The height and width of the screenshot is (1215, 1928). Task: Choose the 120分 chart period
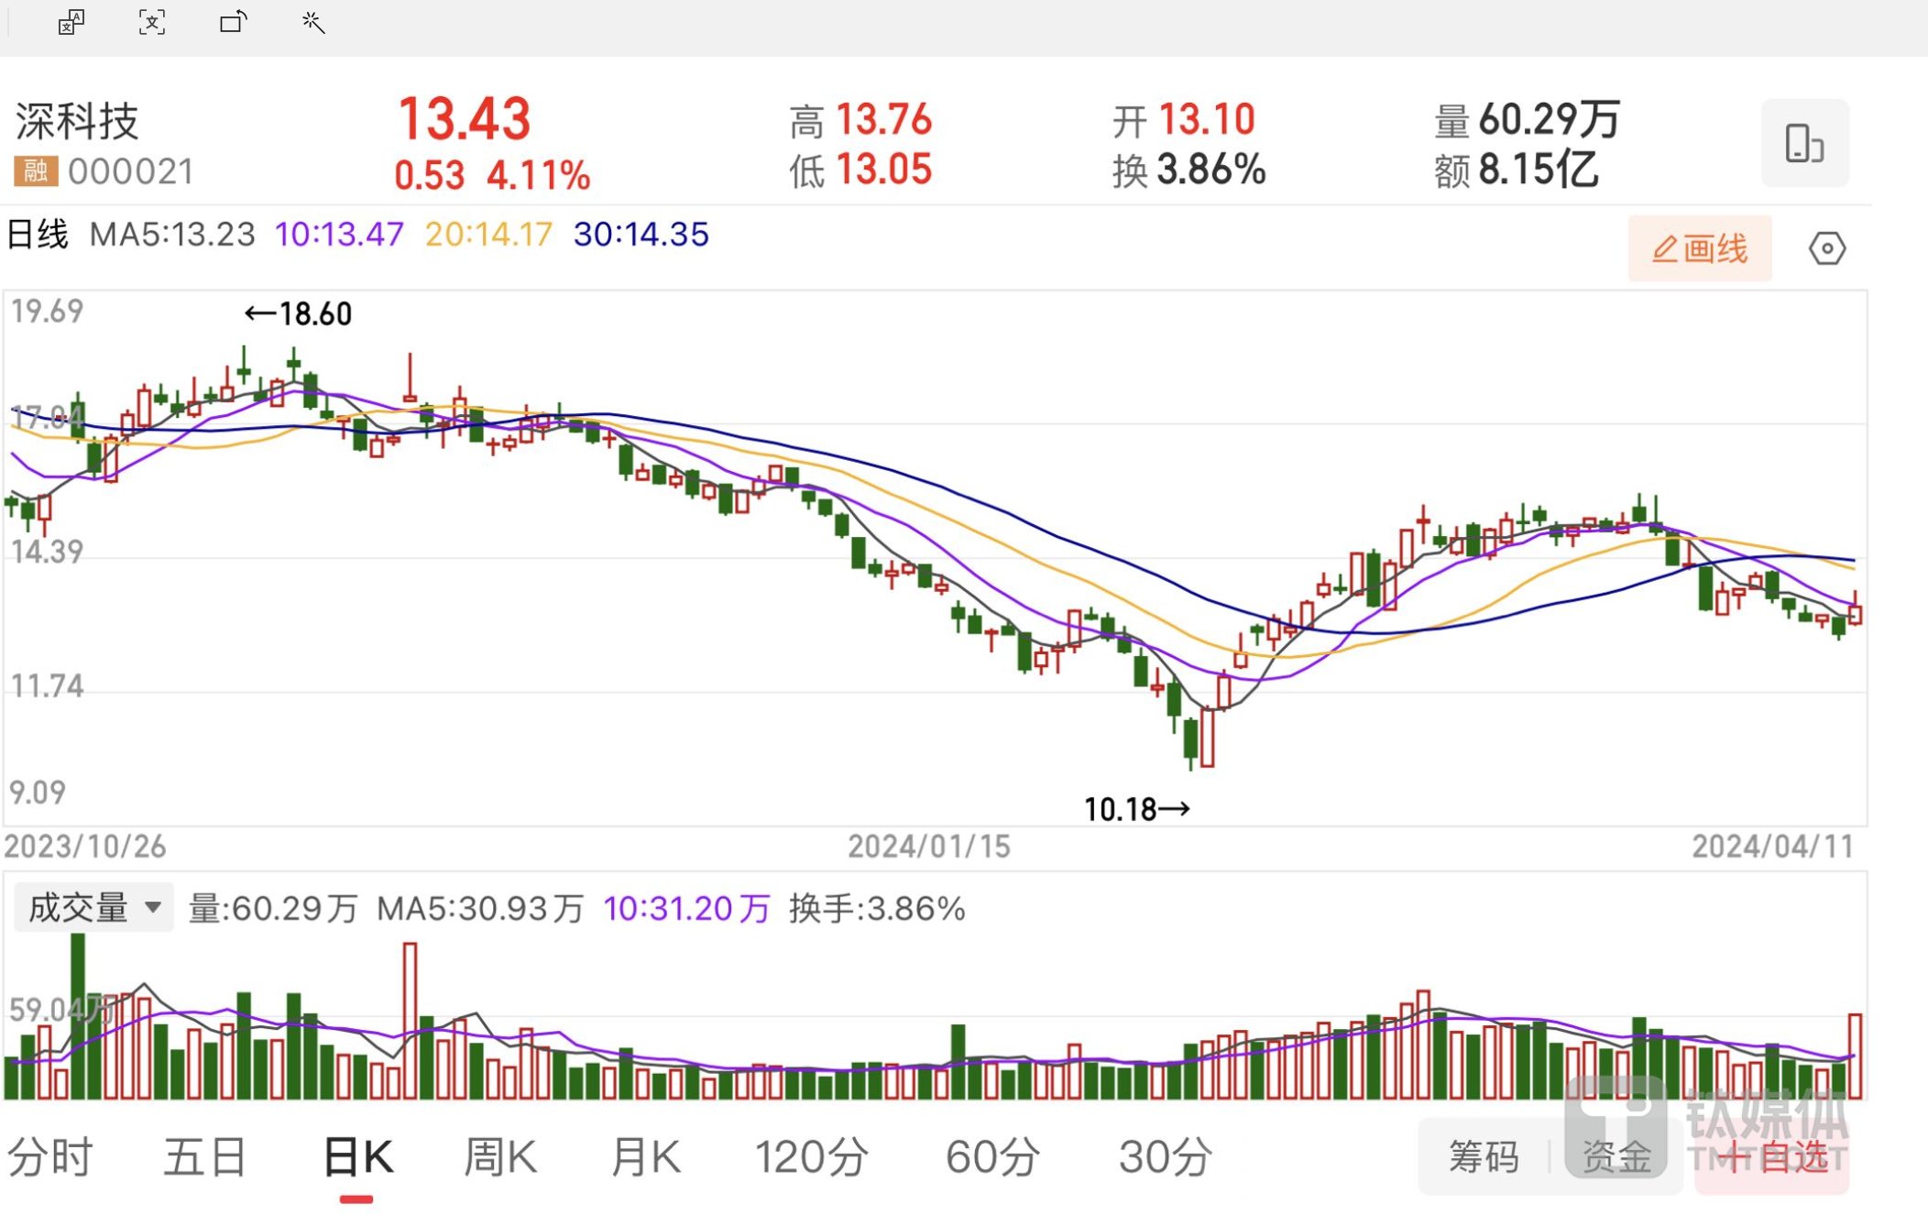click(811, 1156)
